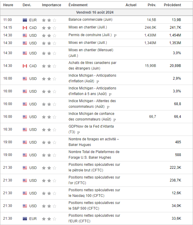Click the Événement column header

coord(78,5)
